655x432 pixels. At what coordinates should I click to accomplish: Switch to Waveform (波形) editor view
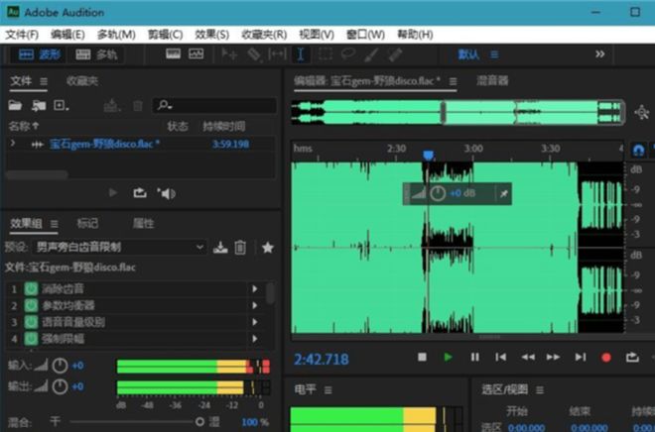pos(40,54)
